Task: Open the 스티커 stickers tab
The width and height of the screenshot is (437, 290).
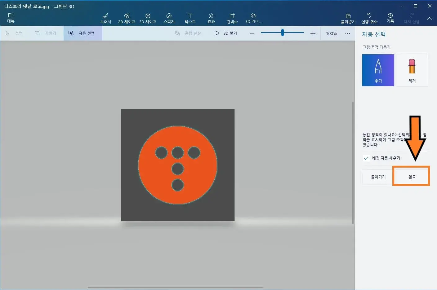Action: pos(169,18)
